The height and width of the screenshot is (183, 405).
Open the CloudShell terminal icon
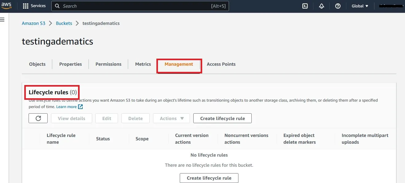(305, 6)
